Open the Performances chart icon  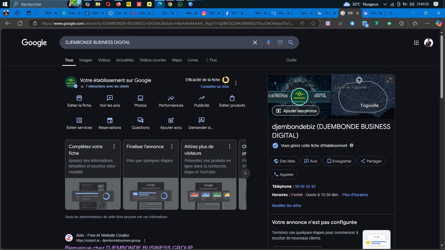[x=171, y=98]
